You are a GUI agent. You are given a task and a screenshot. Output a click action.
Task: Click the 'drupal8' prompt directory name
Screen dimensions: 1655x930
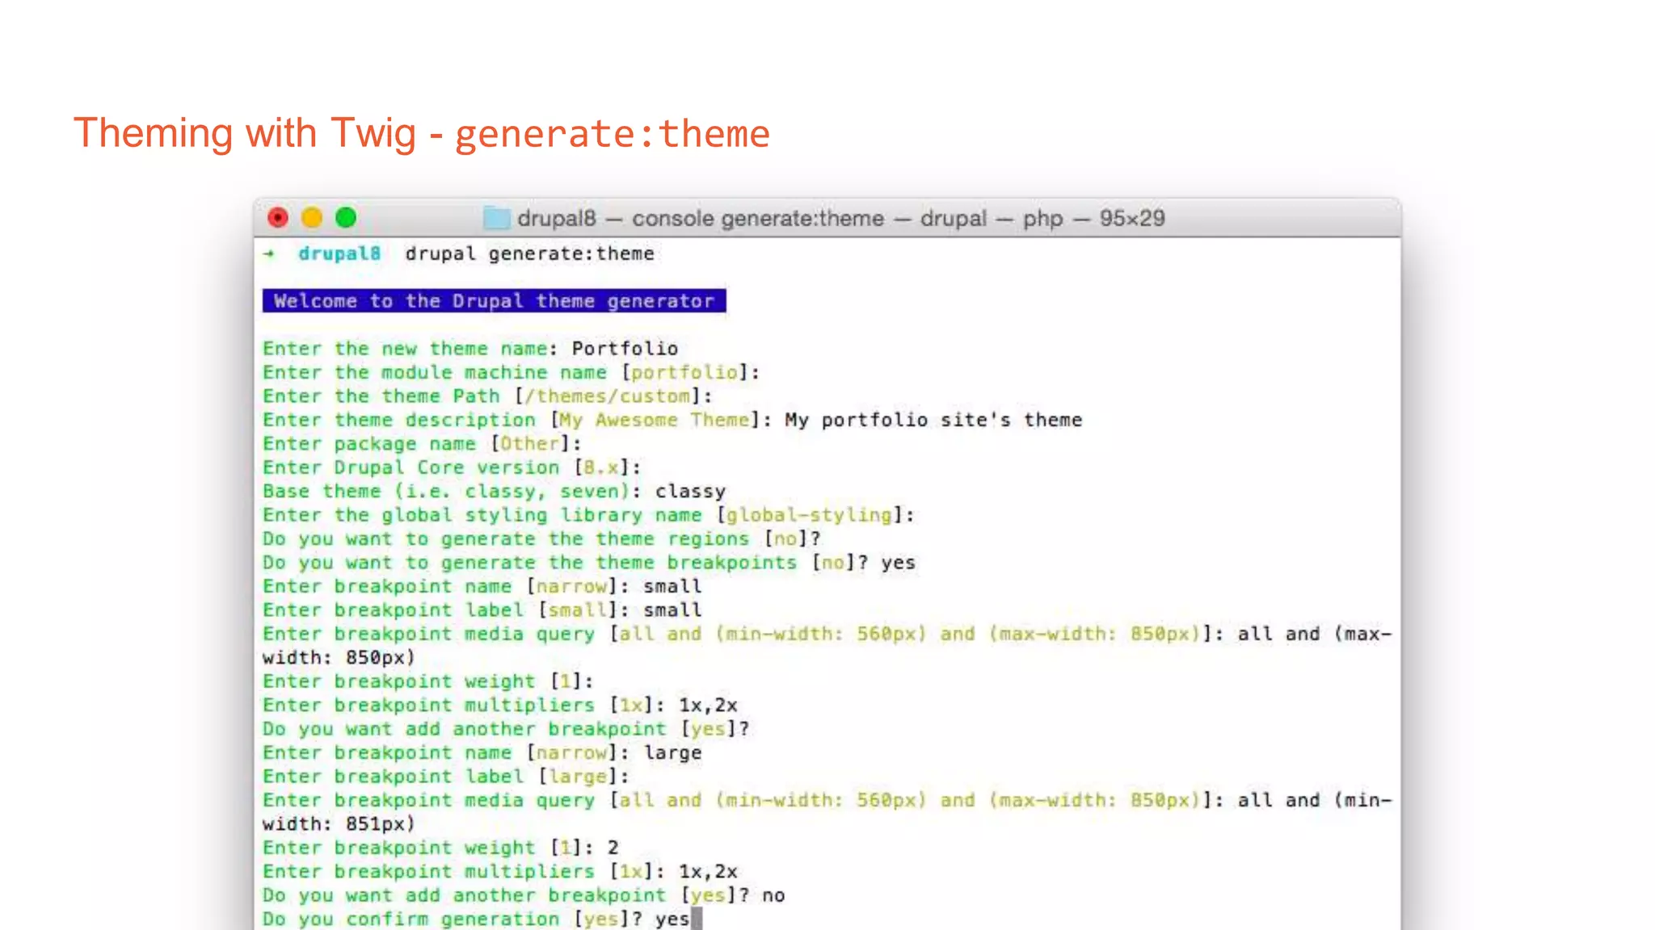(339, 253)
